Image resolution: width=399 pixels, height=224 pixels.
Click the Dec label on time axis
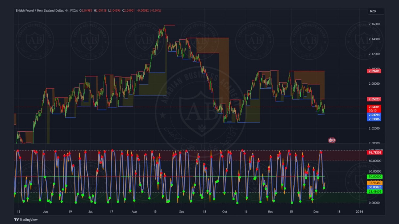coord(316,212)
